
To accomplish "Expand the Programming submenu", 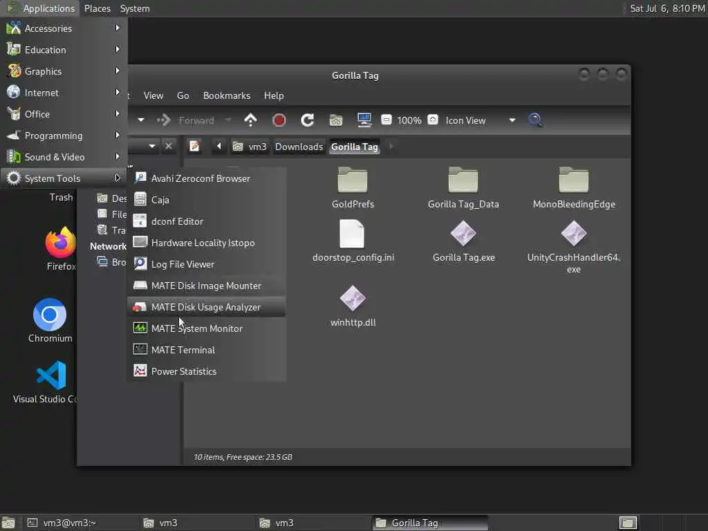I will coord(64,136).
